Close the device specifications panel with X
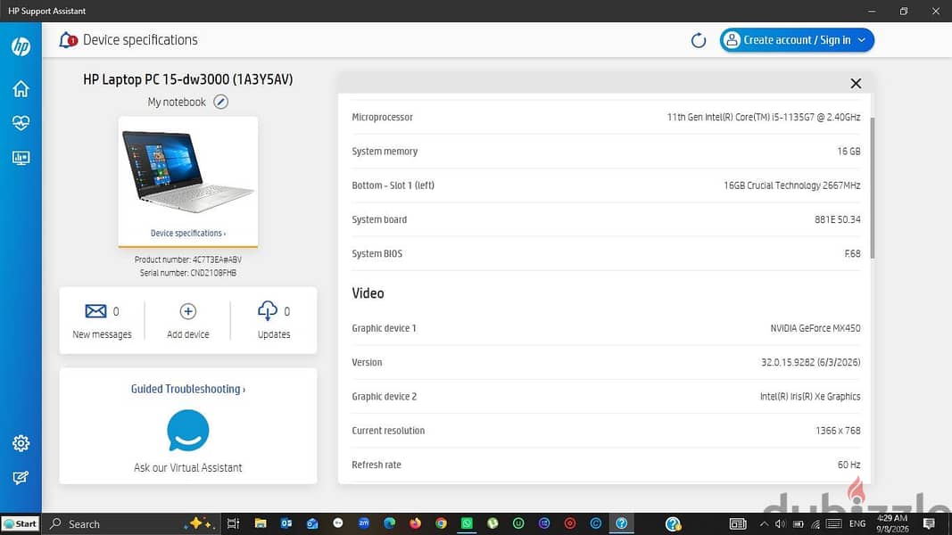The image size is (952, 535). tap(856, 84)
